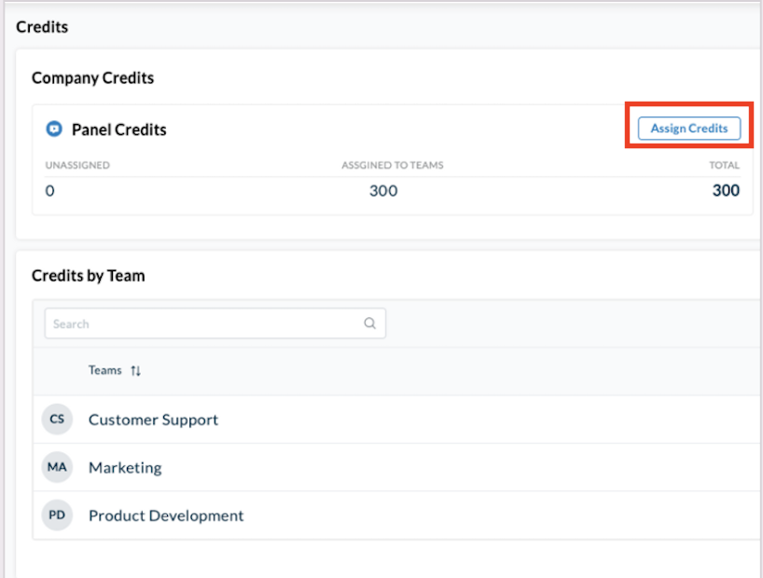Click the CS avatar for Customer Support
763x578 pixels.
[57, 419]
